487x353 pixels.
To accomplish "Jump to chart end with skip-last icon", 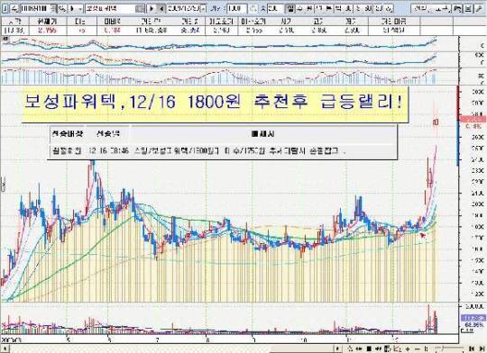I will pyautogui.click(x=482, y=349).
